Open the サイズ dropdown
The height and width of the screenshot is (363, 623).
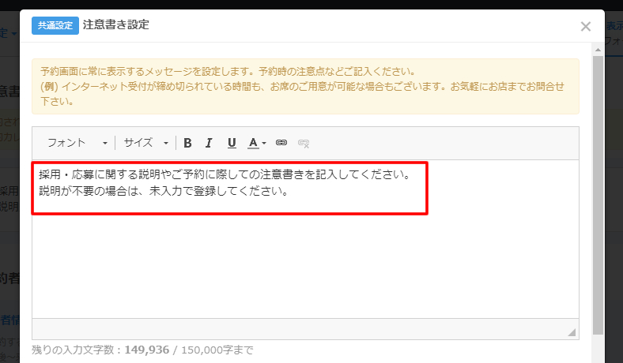[x=145, y=143]
